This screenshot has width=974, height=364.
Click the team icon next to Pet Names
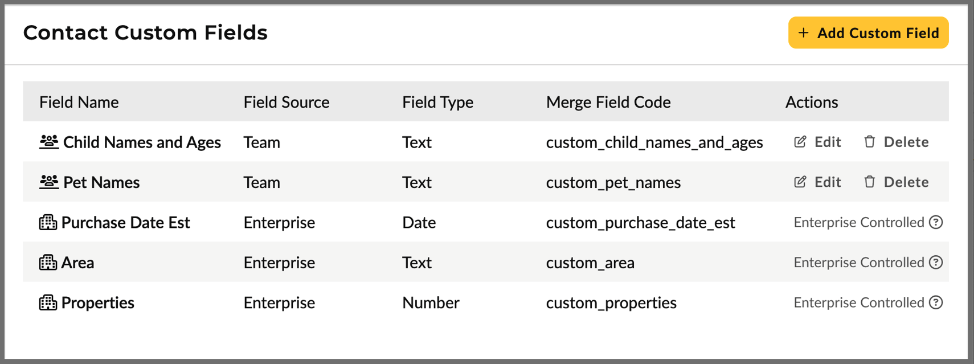(48, 182)
